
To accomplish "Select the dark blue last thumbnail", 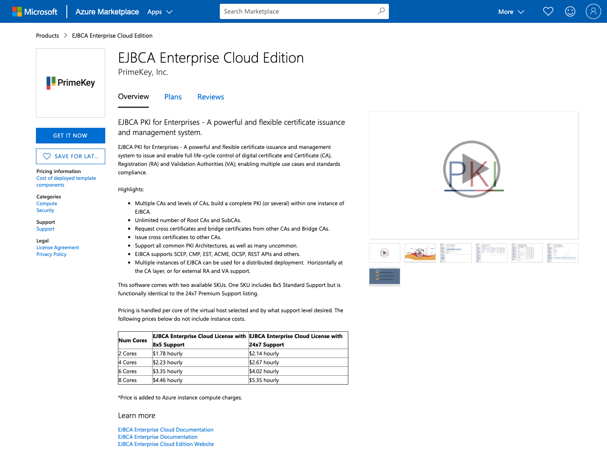I will (384, 276).
